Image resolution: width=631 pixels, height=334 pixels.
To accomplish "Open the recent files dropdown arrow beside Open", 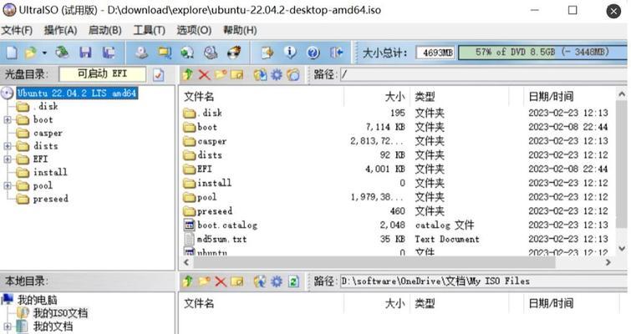I will (44, 53).
